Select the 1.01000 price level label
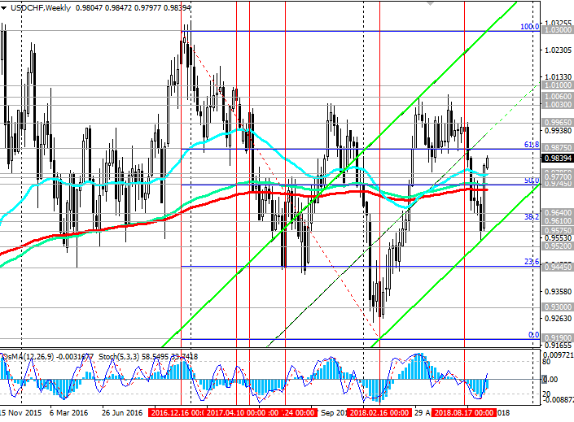 point(557,85)
